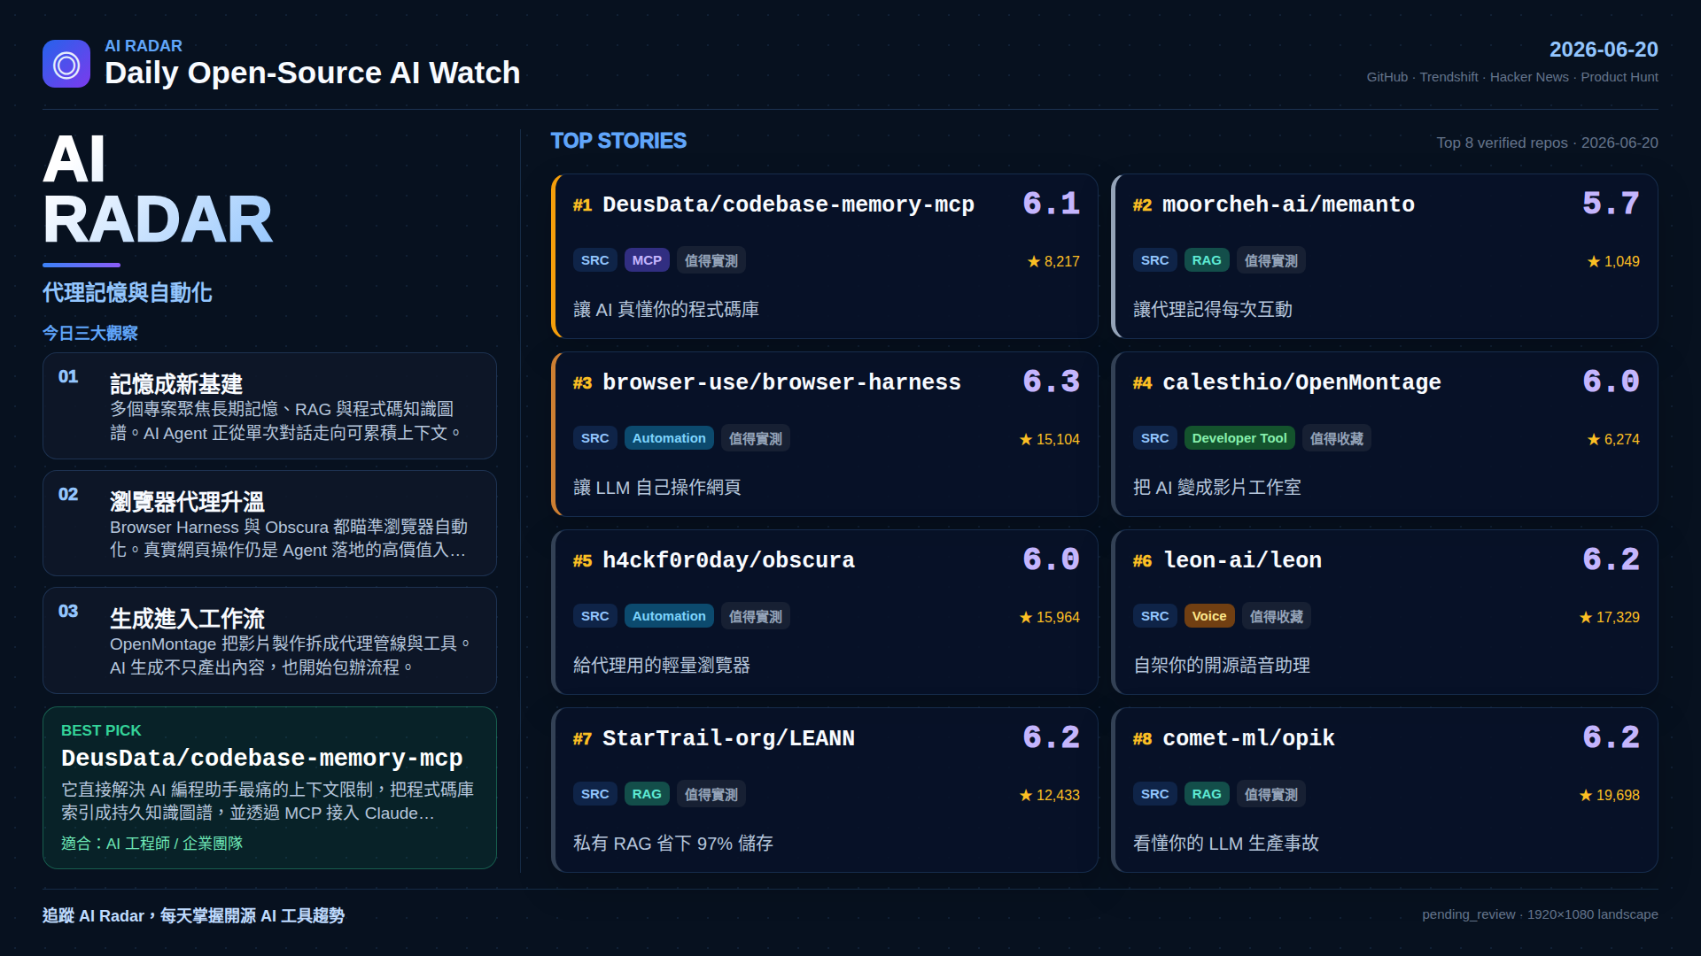The width and height of the screenshot is (1701, 956).
Task: Click 值得收藏 tag on OpenMontage card
Action: 1337,438
